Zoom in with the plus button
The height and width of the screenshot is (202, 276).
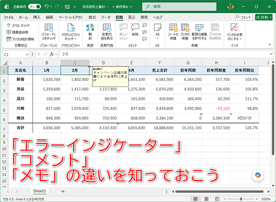[x=257, y=199]
